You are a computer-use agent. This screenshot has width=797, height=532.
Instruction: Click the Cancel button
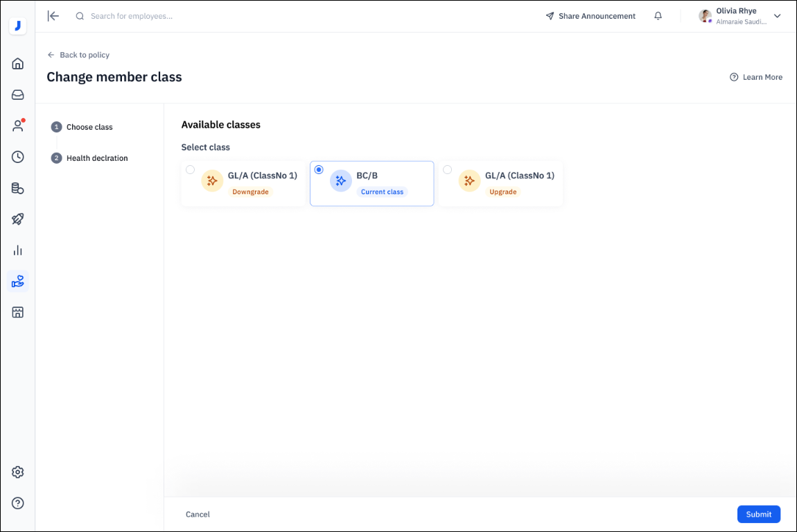(198, 514)
